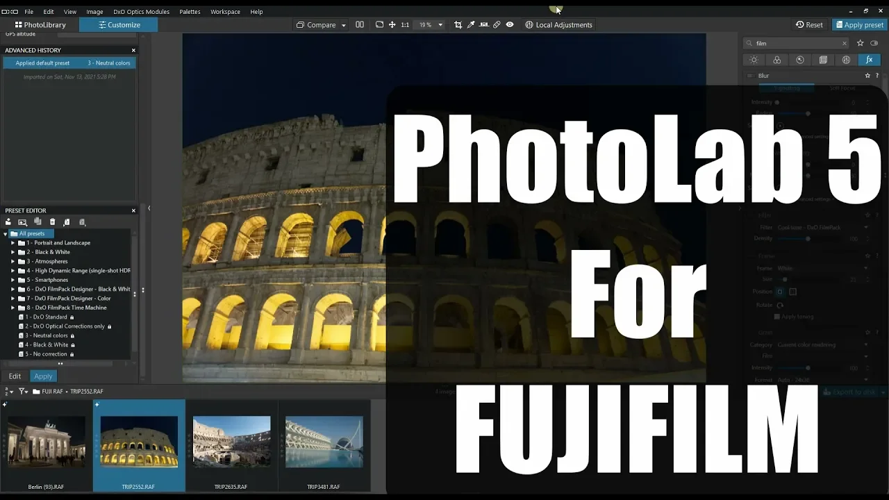The height and width of the screenshot is (500, 889).
Task: Toggle the Blur correction on or off
Action: coord(750,76)
